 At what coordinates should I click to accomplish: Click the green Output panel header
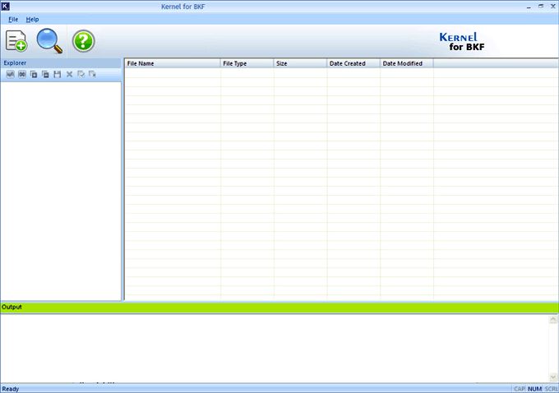[279, 307]
